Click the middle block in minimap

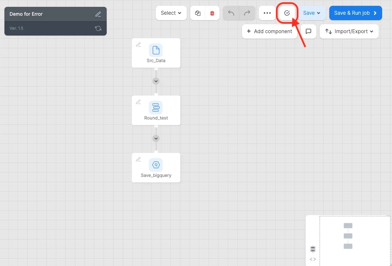point(348,236)
